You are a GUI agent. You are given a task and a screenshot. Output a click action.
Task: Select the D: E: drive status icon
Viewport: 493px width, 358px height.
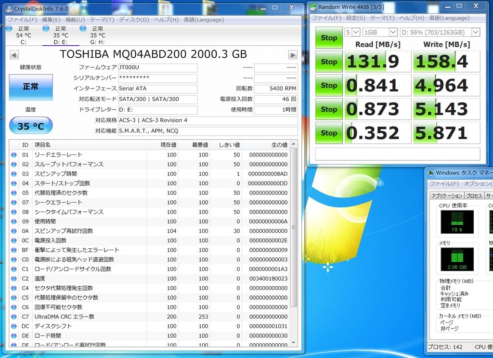(46, 28)
